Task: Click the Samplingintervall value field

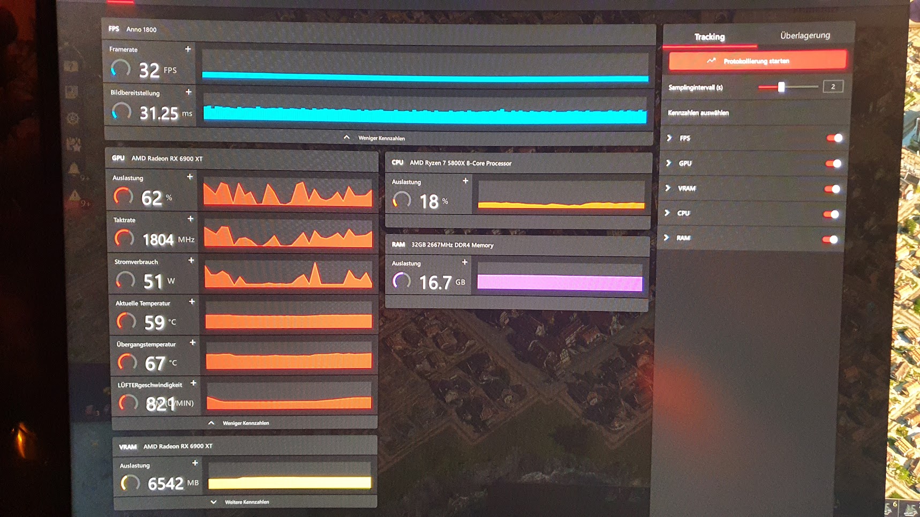Action: (x=833, y=87)
